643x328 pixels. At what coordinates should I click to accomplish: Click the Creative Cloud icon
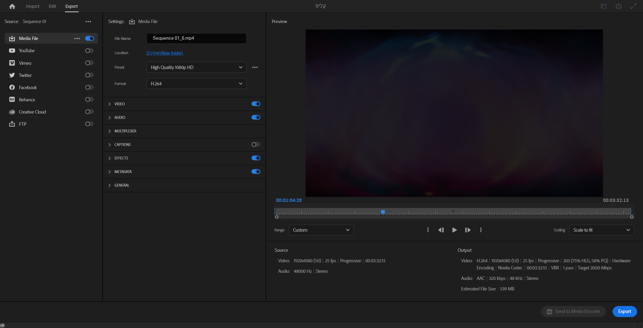[12, 112]
